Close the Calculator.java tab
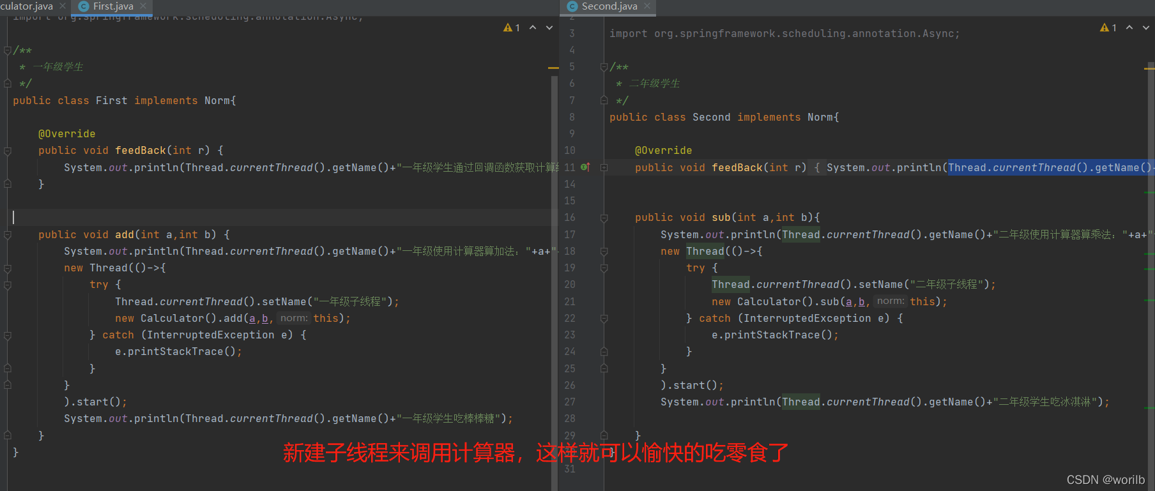1155x491 pixels. coord(62,6)
